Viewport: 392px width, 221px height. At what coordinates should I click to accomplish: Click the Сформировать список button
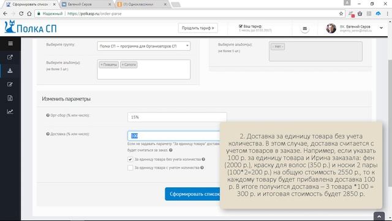click(x=192, y=194)
